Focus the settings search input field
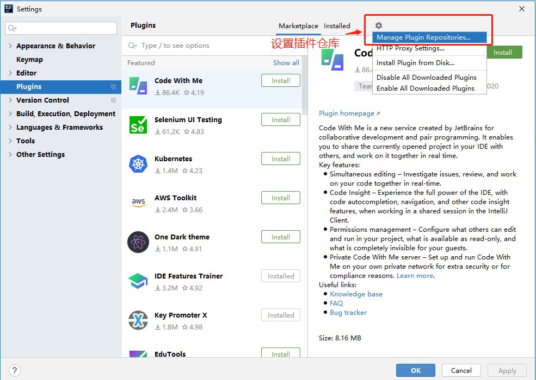 (61, 28)
